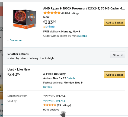The width and height of the screenshot is (128, 117).
Task: Open the AMD Ryzen 9 3900X product title
Action: (84, 8)
